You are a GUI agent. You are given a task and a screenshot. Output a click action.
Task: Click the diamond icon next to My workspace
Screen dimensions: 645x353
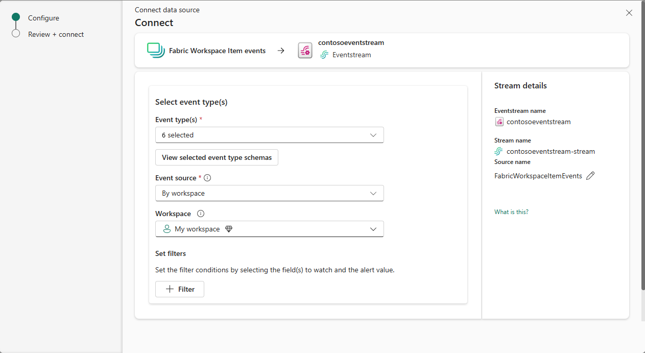click(229, 228)
